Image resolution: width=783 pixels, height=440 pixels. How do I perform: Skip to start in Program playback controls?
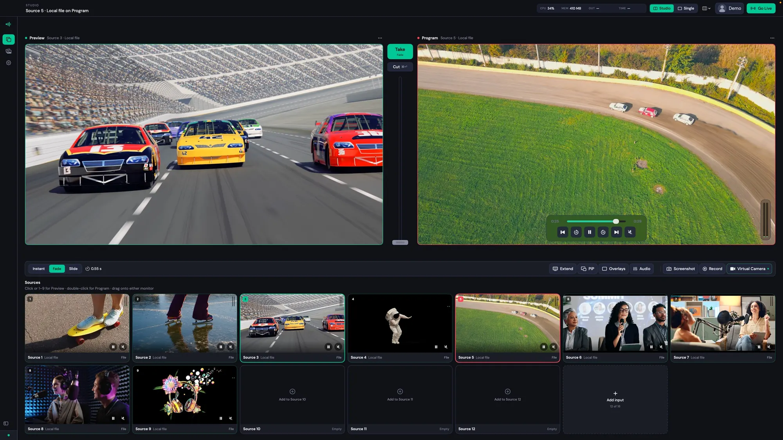click(563, 232)
